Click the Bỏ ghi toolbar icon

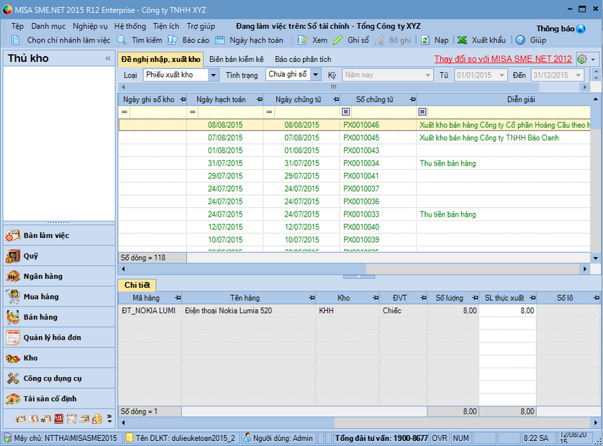379,40
